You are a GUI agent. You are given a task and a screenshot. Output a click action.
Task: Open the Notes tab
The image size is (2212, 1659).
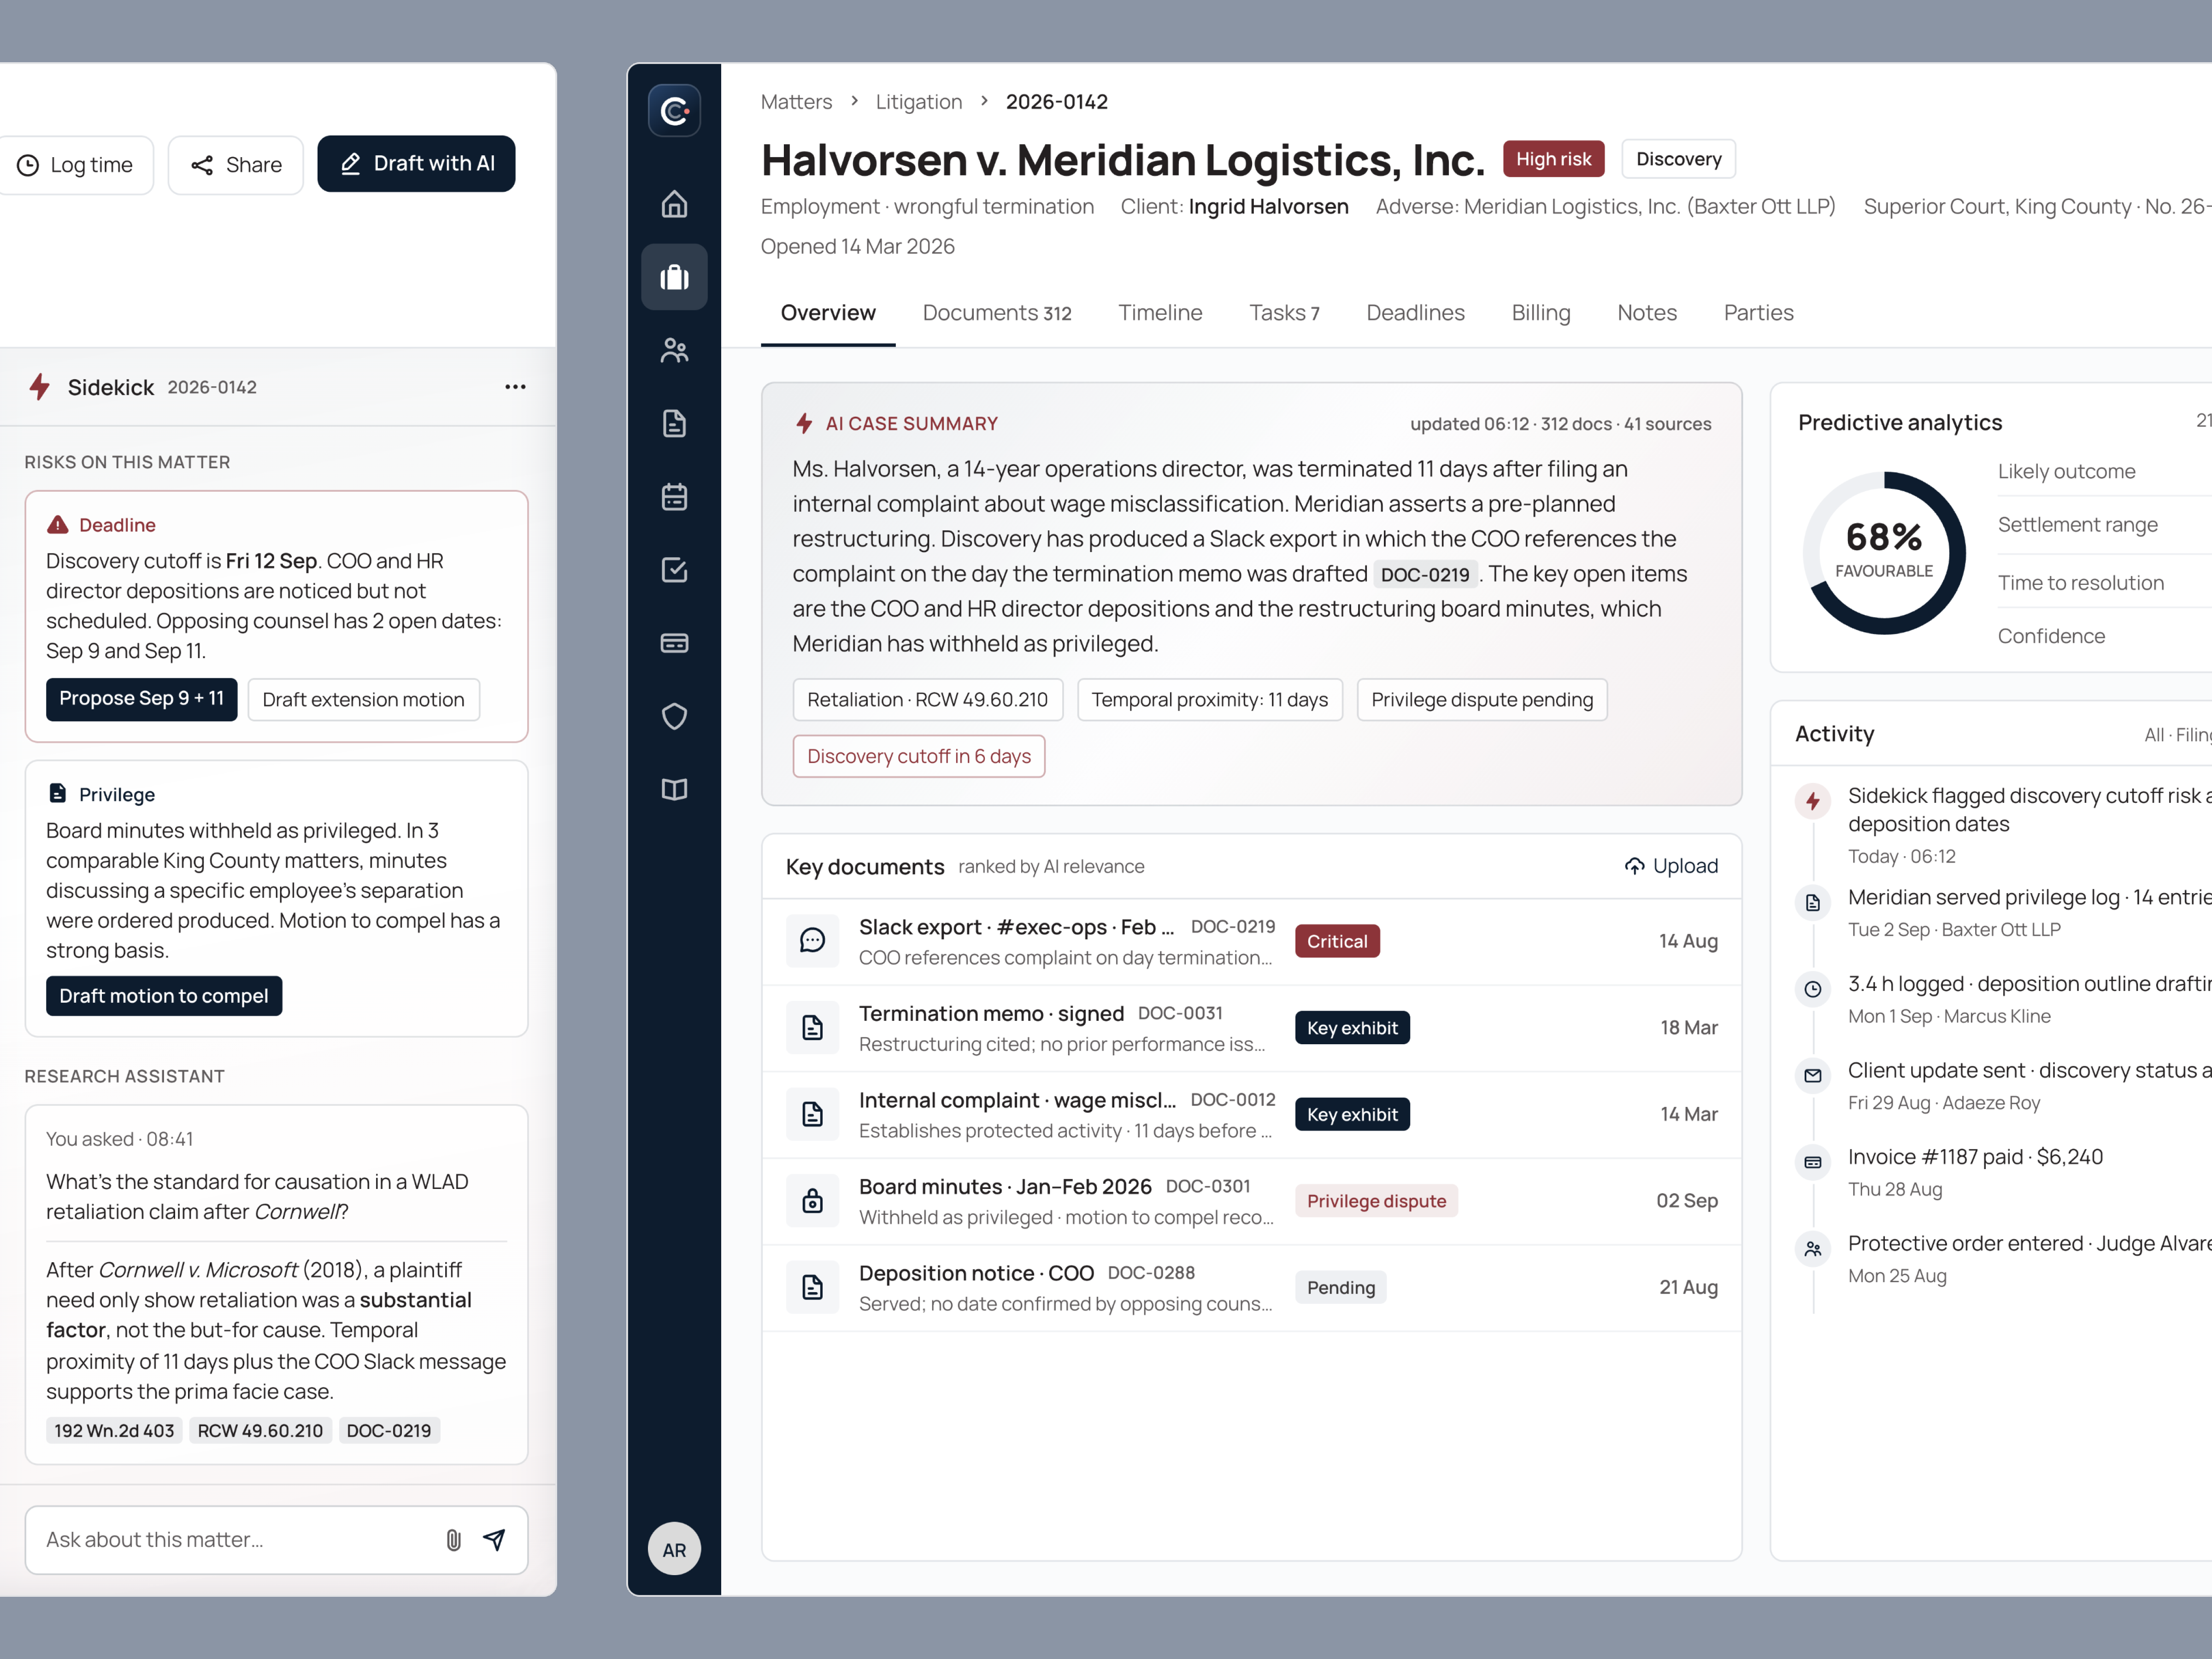[1647, 313]
